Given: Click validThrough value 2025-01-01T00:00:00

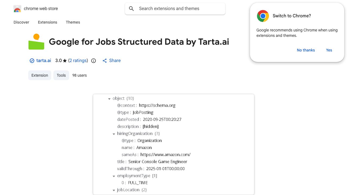Looking at the screenshot, I should pyautogui.click(x=165, y=169).
